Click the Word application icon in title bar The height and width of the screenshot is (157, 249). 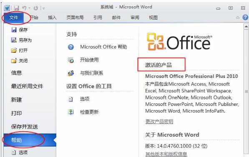point(7,8)
